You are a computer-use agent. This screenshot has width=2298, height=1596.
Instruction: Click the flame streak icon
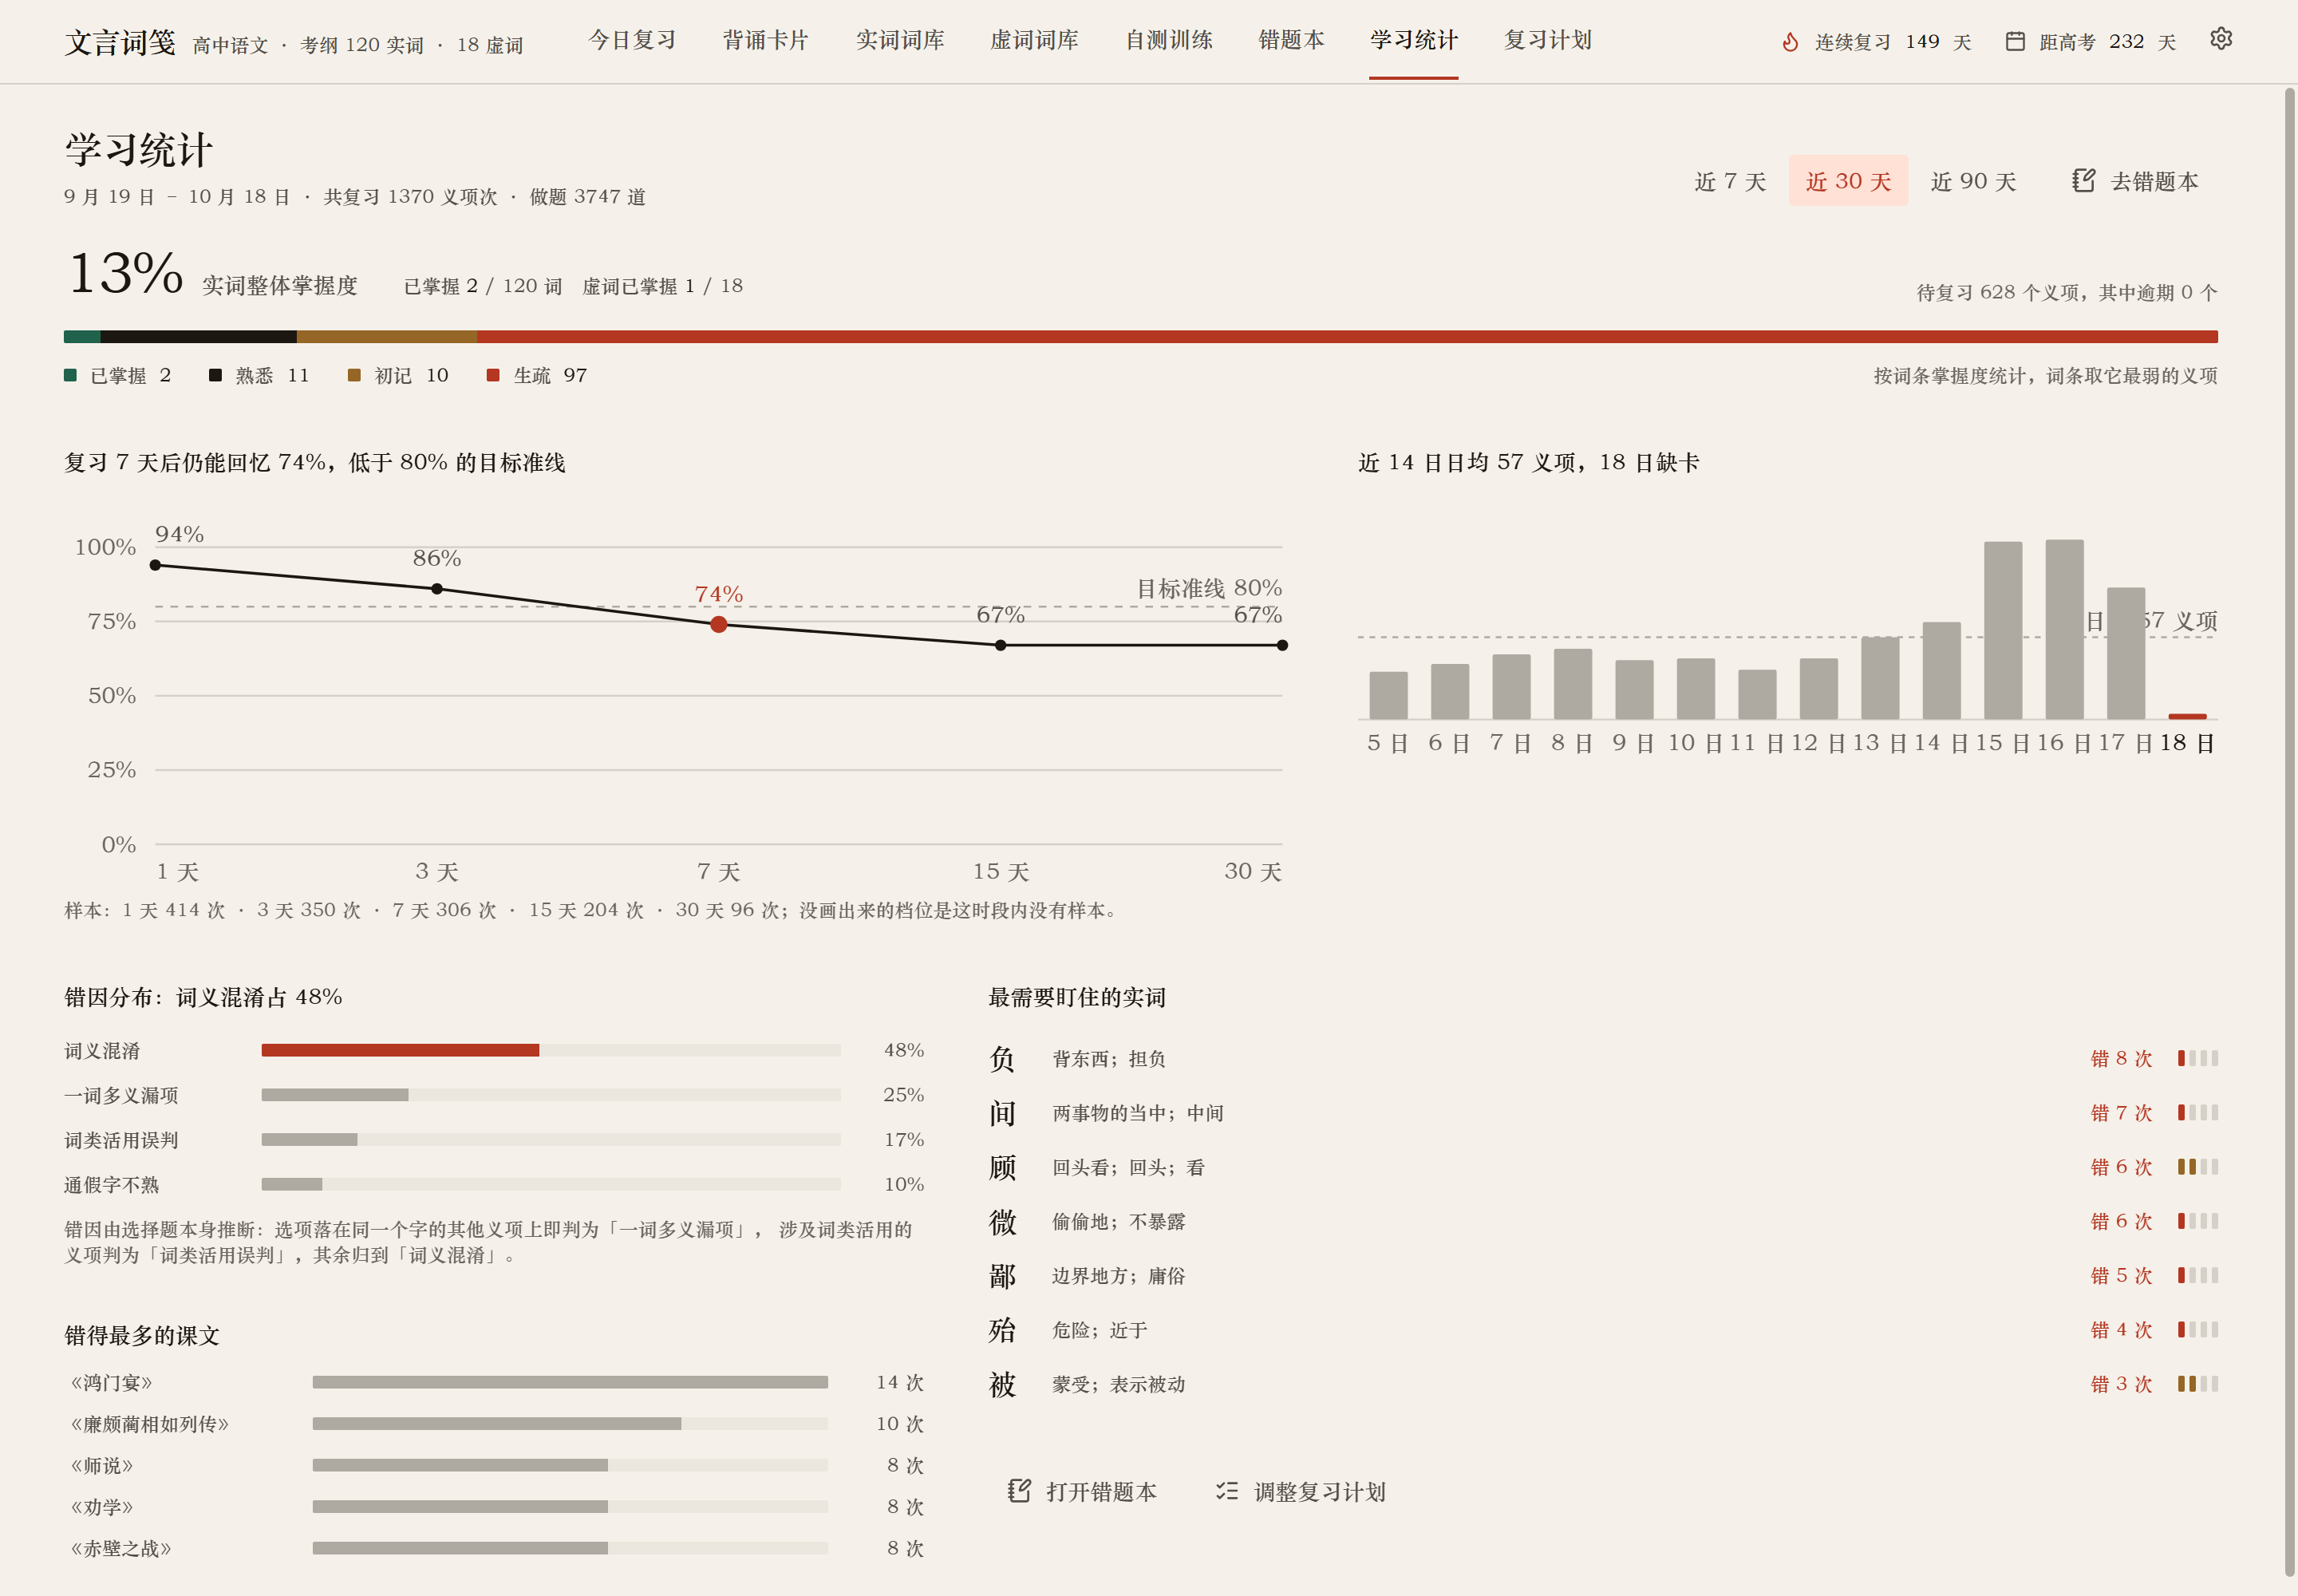1790,42
